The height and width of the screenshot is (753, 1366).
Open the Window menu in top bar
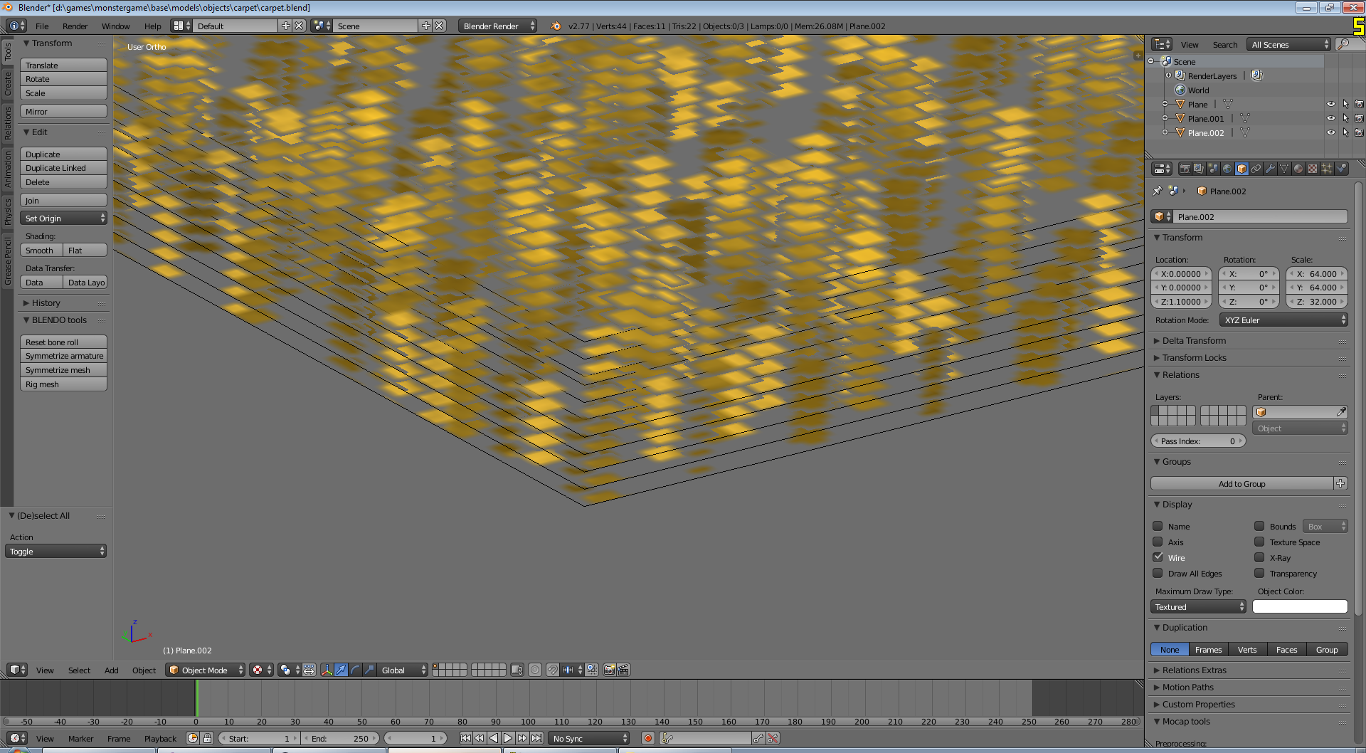click(115, 26)
